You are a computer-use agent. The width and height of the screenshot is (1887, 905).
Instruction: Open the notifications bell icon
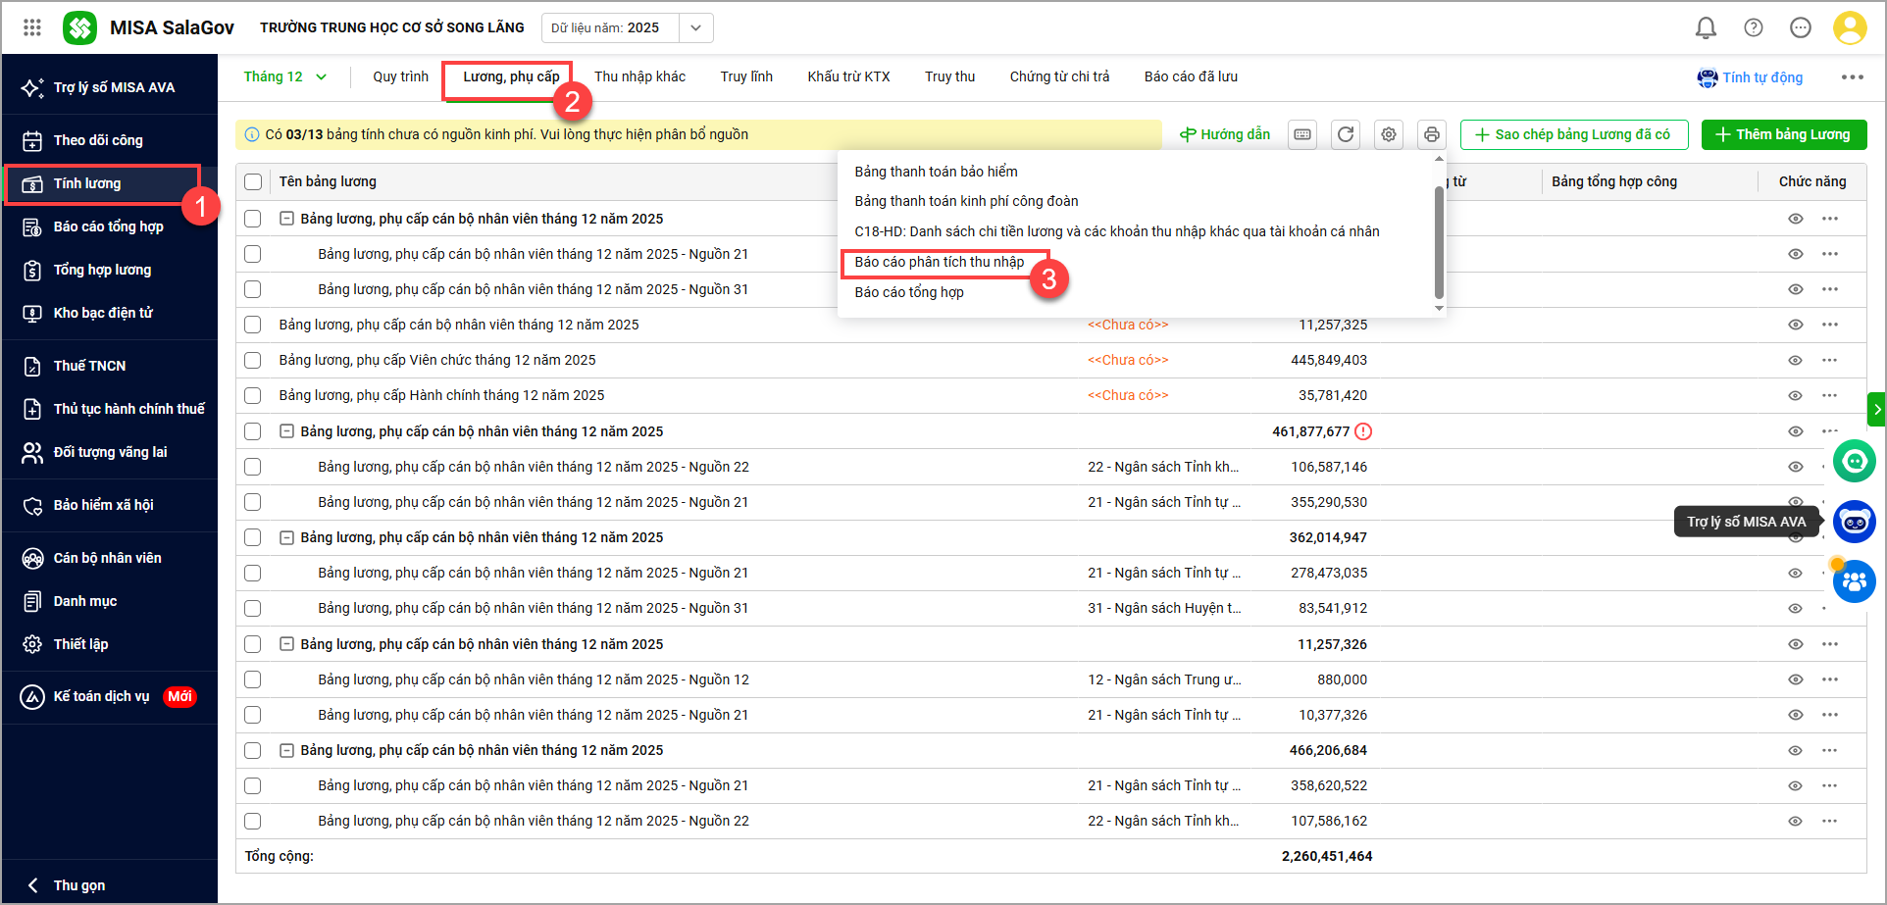(x=1706, y=28)
